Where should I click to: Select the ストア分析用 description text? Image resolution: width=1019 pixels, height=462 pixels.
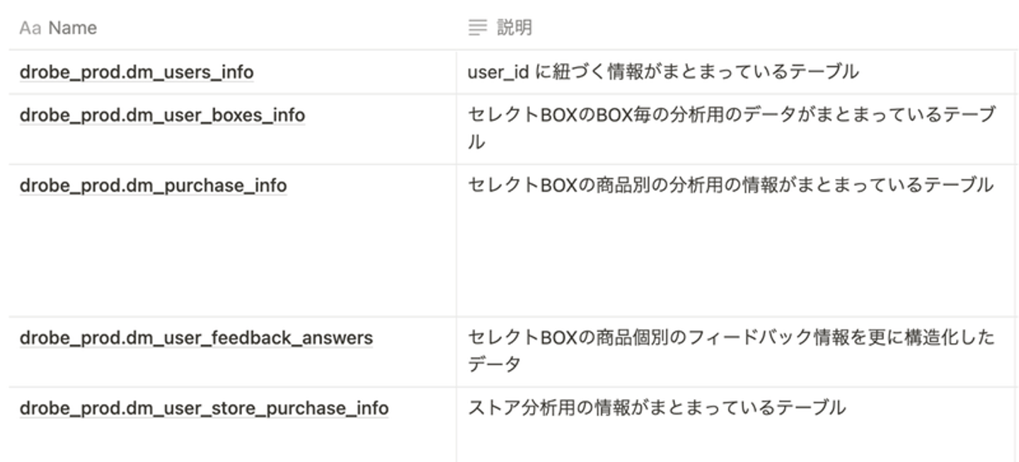(656, 408)
